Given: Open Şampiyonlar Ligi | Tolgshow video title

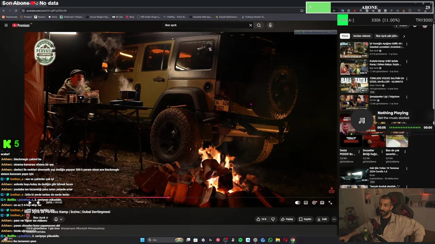Looking at the screenshot, I should click(385, 97).
